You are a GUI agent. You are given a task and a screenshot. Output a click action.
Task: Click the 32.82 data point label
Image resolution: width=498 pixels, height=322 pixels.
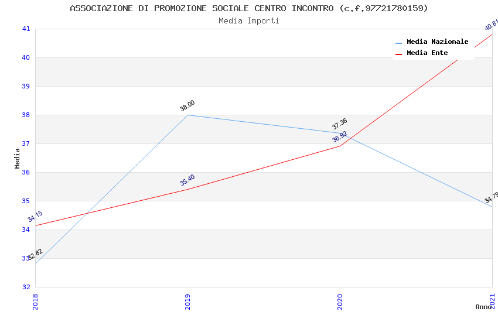click(35, 254)
